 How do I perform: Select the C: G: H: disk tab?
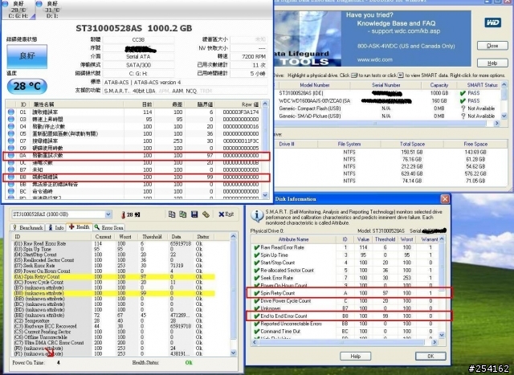pos(18,10)
